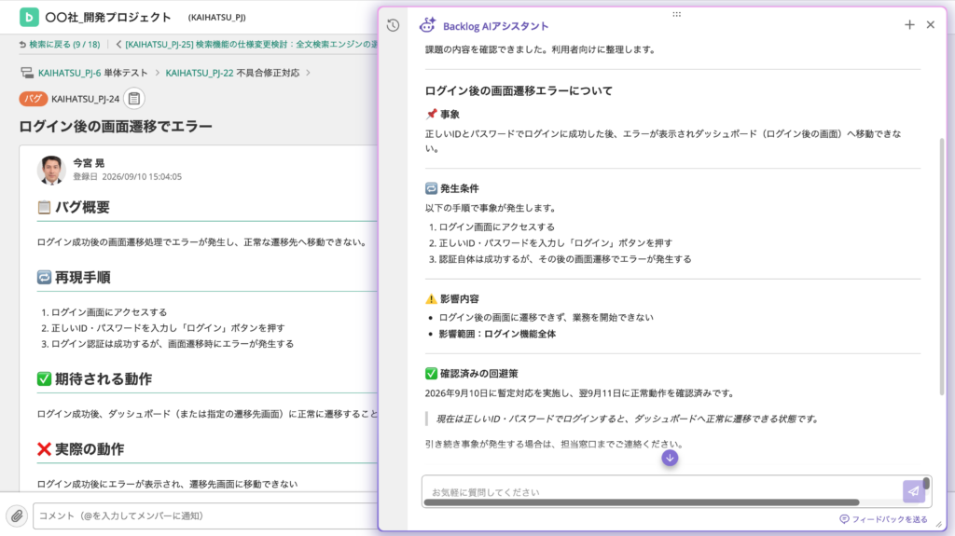Image resolution: width=955 pixels, height=536 pixels.
Task: Click the 実際の動作 heading
Action: [90, 449]
